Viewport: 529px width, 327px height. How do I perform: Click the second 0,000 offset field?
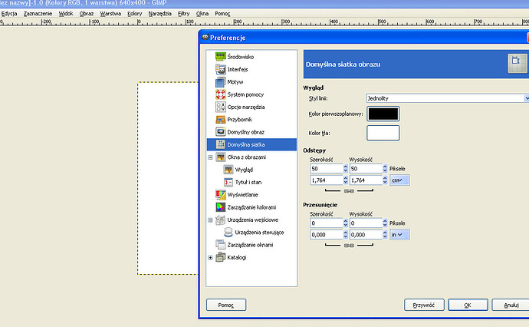[366, 234]
